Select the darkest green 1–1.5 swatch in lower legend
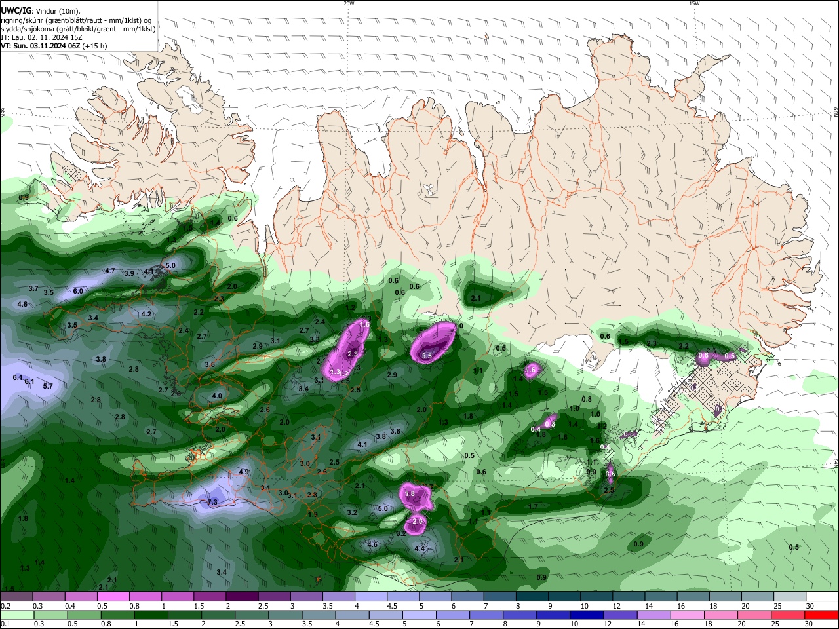 point(151,615)
